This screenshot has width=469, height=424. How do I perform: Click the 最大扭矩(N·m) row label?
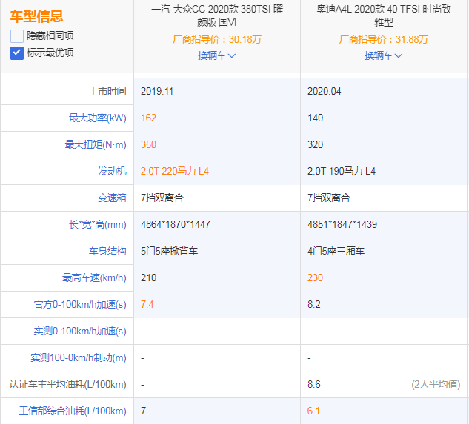(96, 145)
